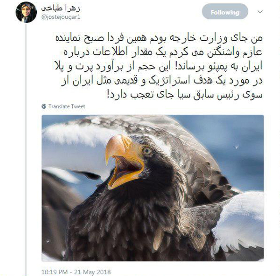
Task: Expand the tweet options chevron menu
Action: click(260, 12)
